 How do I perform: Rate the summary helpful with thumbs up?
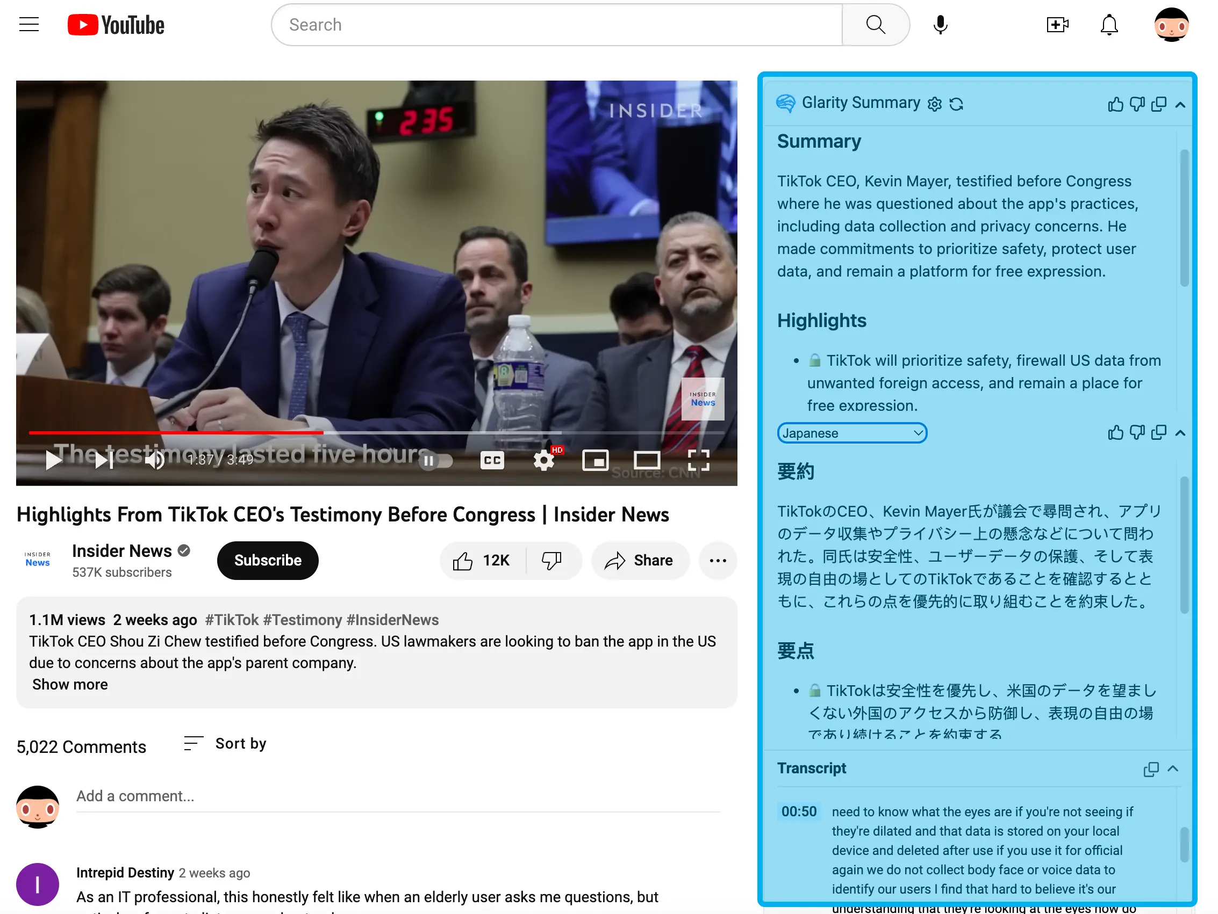pos(1115,104)
